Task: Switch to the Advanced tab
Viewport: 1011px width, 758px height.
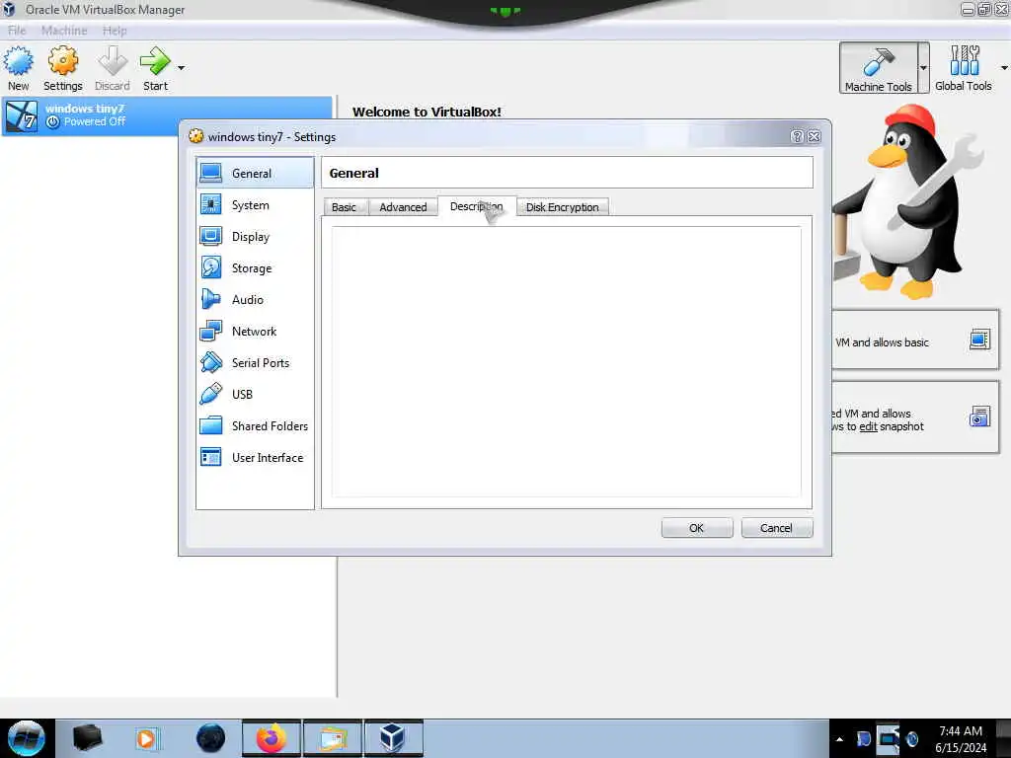Action: pos(403,207)
